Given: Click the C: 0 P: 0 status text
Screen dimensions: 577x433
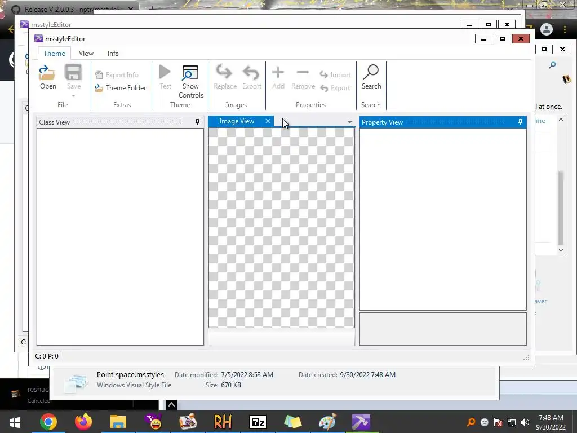Looking at the screenshot, I should click(47, 356).
